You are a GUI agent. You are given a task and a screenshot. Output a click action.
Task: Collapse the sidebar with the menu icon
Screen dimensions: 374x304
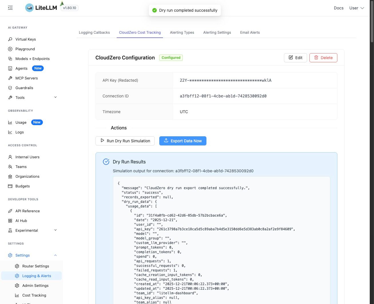tap(10, 8)
